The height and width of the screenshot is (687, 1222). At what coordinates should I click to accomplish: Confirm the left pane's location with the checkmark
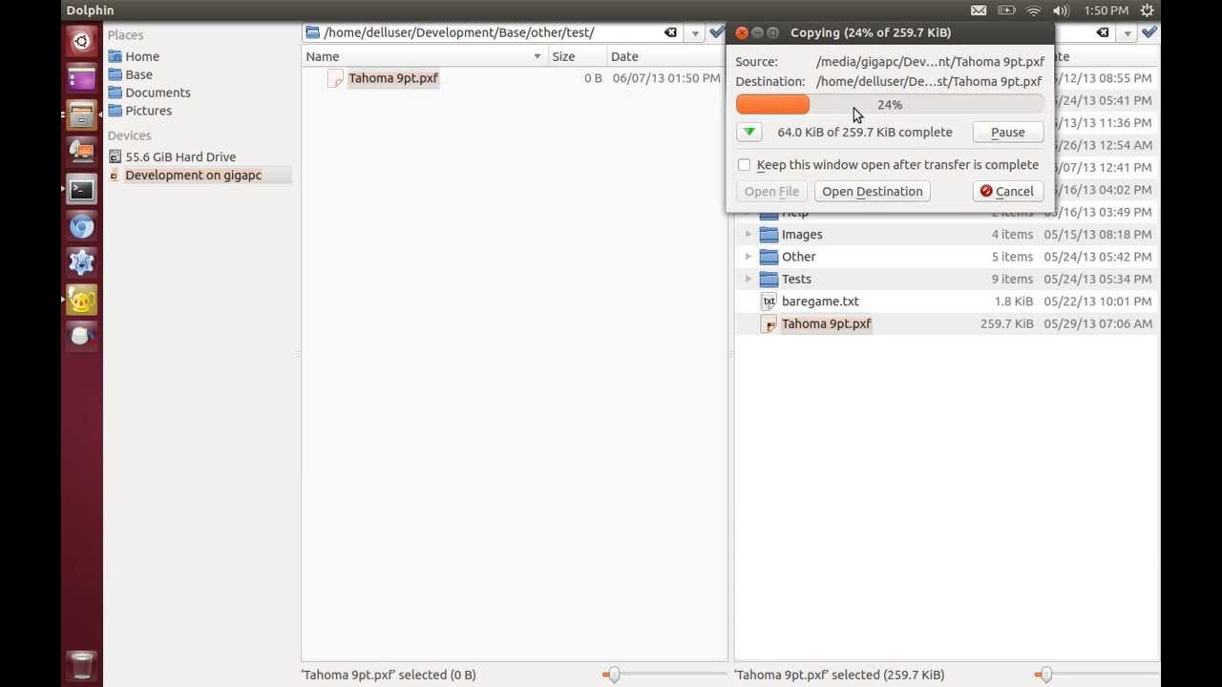coord(717,32)
